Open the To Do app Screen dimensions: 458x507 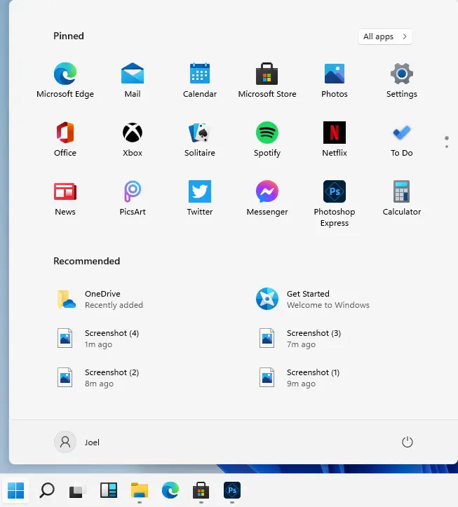[401, 139]
